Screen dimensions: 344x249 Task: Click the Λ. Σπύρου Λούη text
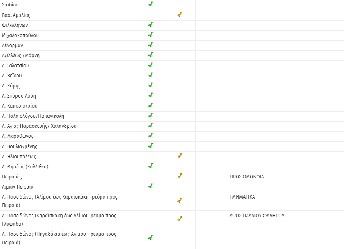point(19,96)
